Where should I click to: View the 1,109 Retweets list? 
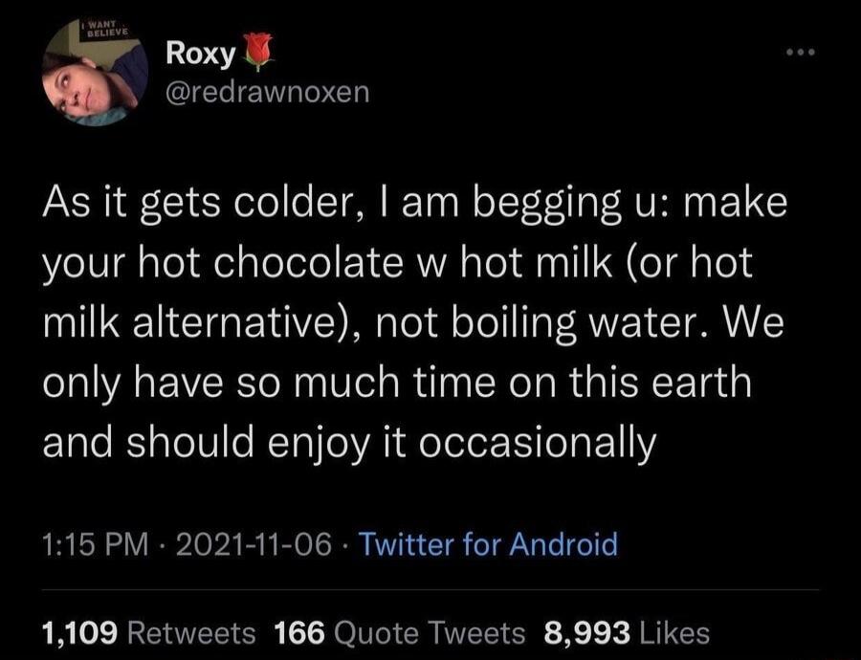pyautogui.click(x=148, y=633)
